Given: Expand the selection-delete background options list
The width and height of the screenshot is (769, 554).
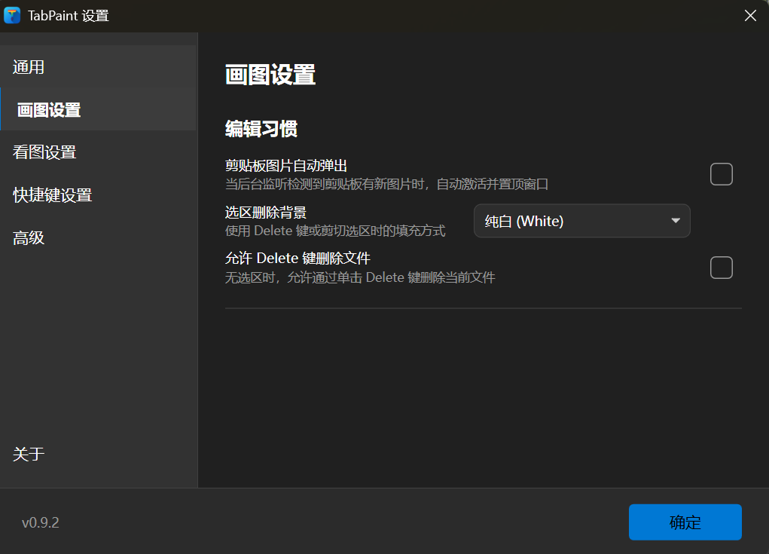Looking at the screenshot, I should (x=581, y=221).
